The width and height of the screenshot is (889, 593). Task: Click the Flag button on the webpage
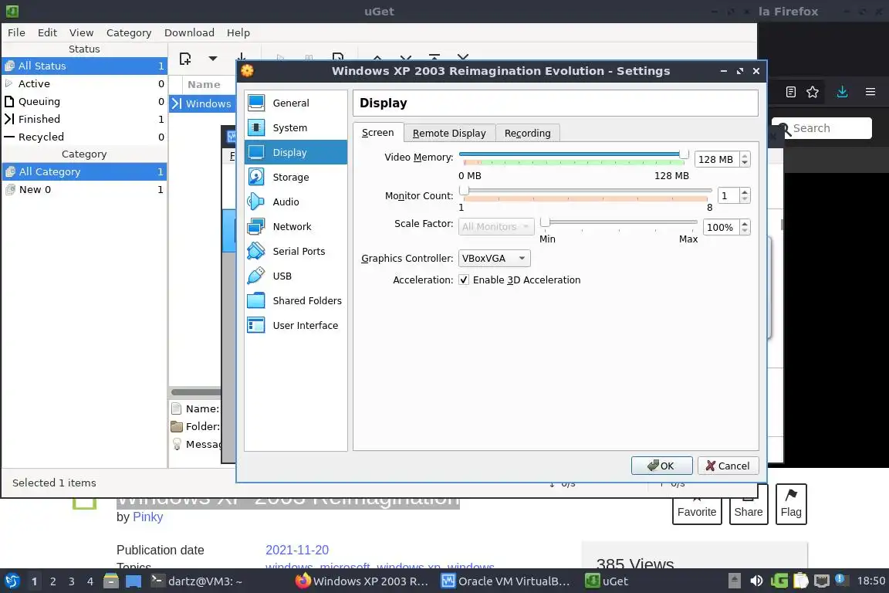791,504
